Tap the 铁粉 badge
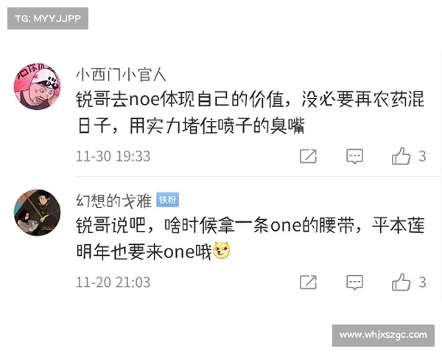 (168, 200)
